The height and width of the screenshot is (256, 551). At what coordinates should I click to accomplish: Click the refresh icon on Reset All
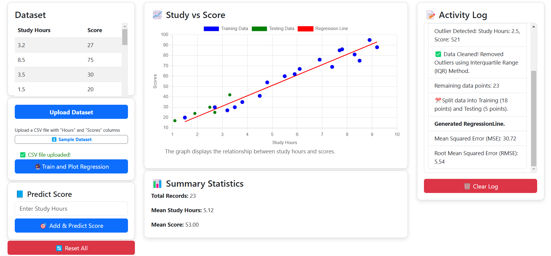(x=59, y=248)
